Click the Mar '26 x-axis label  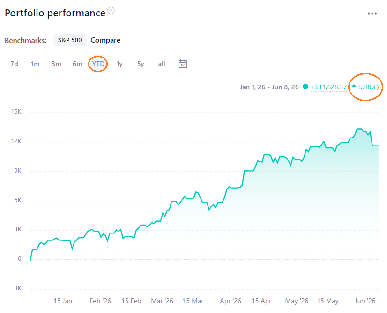point(162,301)
